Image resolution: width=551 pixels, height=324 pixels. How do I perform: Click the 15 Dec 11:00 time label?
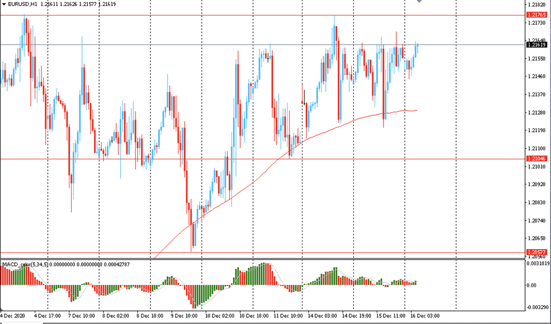click(391, 316)
